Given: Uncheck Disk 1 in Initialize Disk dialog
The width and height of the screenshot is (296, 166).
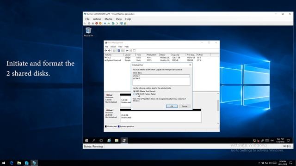Looking at the screenshot, I should (134, 76).
